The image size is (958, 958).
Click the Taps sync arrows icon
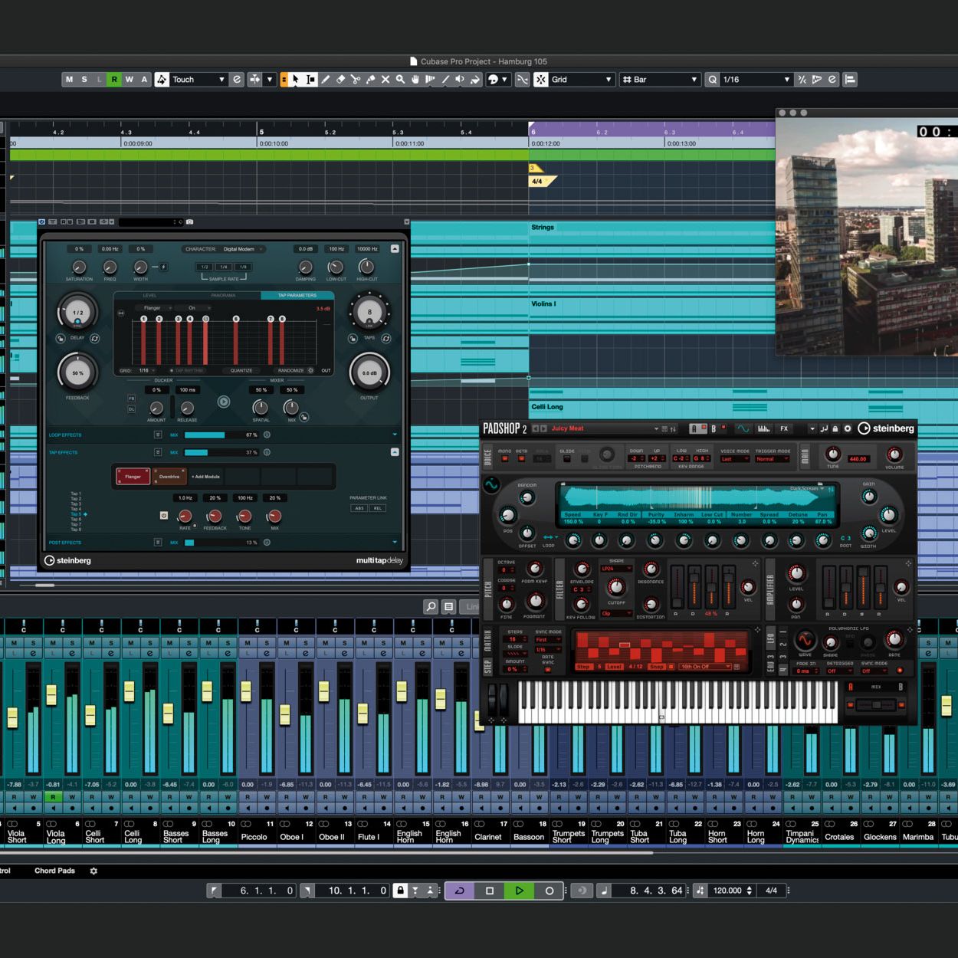386,338
